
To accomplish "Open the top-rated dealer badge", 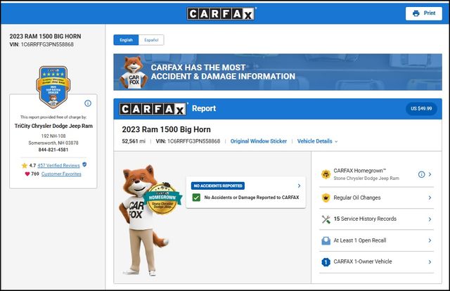I will coord(53,87).
